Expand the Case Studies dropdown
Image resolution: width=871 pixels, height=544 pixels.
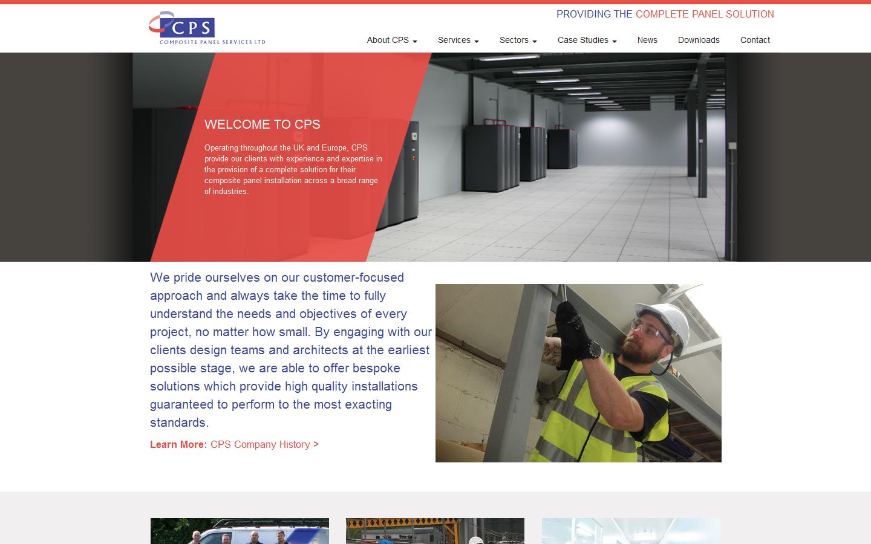582,40
